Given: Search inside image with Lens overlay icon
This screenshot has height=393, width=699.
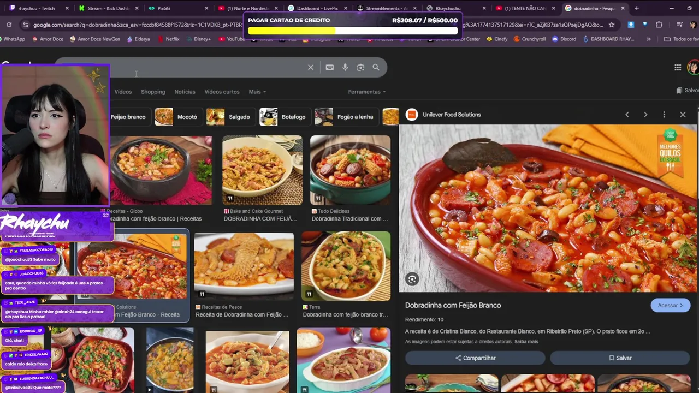Looking at the screenshot, I should 412,279.
